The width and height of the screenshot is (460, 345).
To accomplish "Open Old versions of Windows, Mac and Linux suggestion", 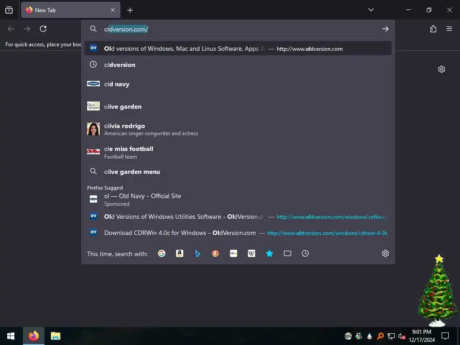I will (238, 49).
